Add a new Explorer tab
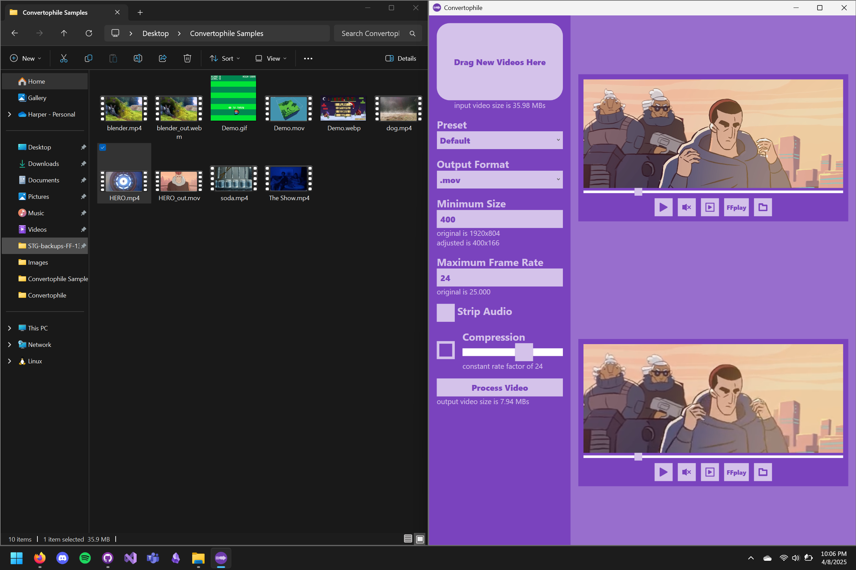Image resolution: width=856 pixels, height=570 pixels. point(140,12)
